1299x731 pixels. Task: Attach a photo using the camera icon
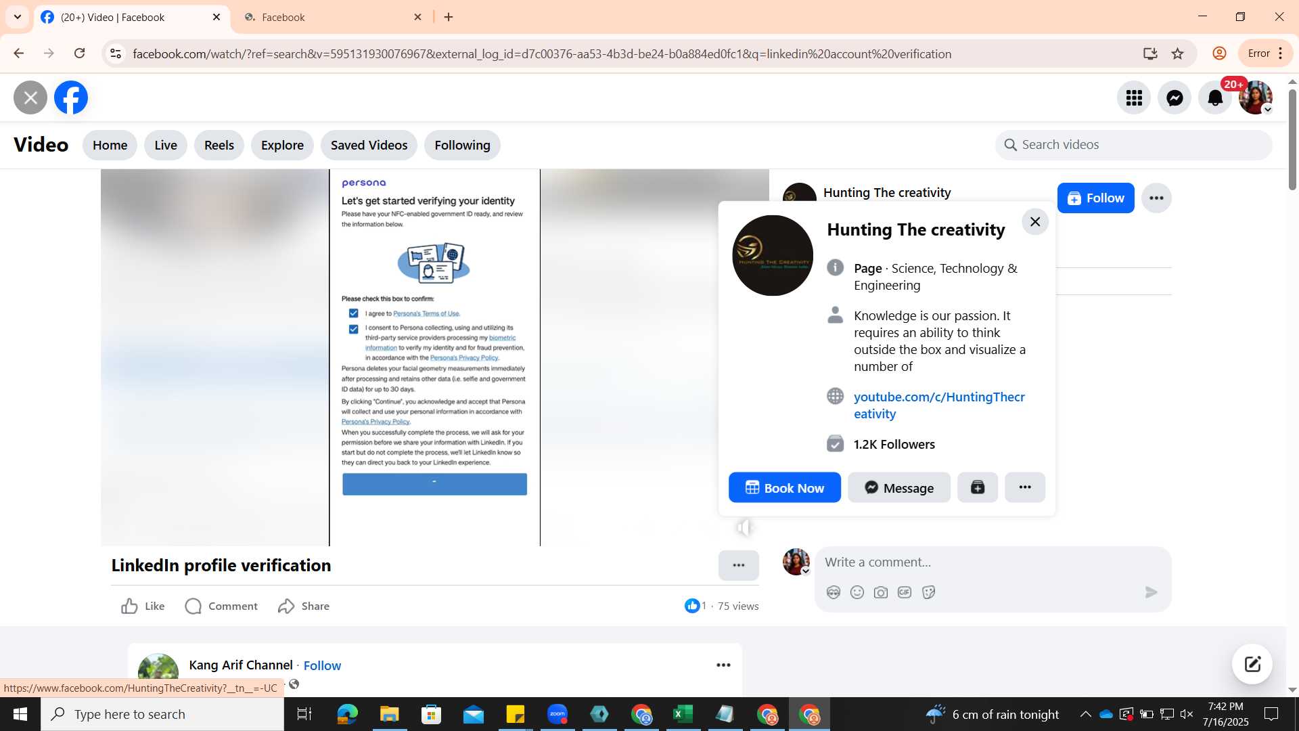click(881, 592)
